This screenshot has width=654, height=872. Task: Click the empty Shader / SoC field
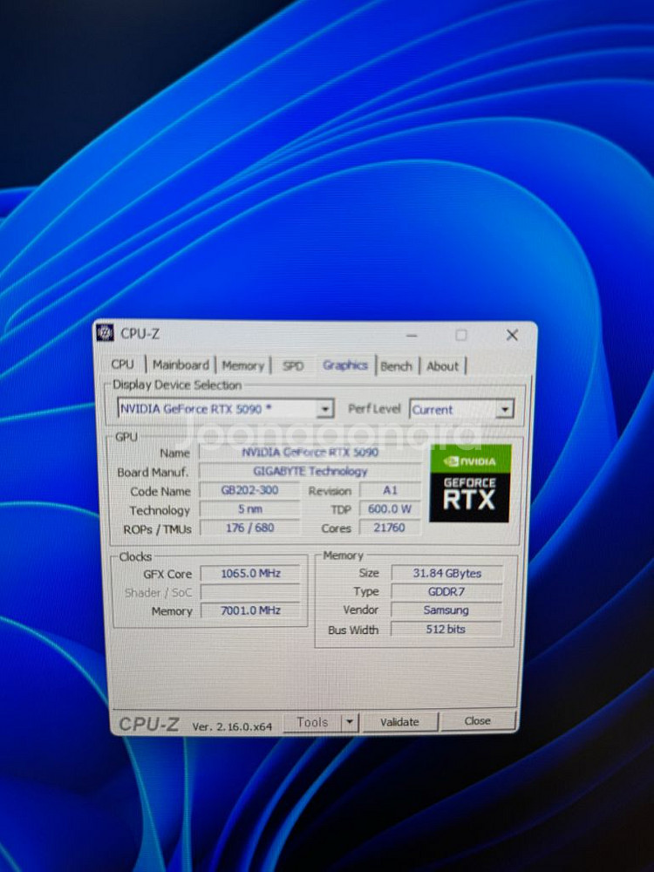pos(250,592)
